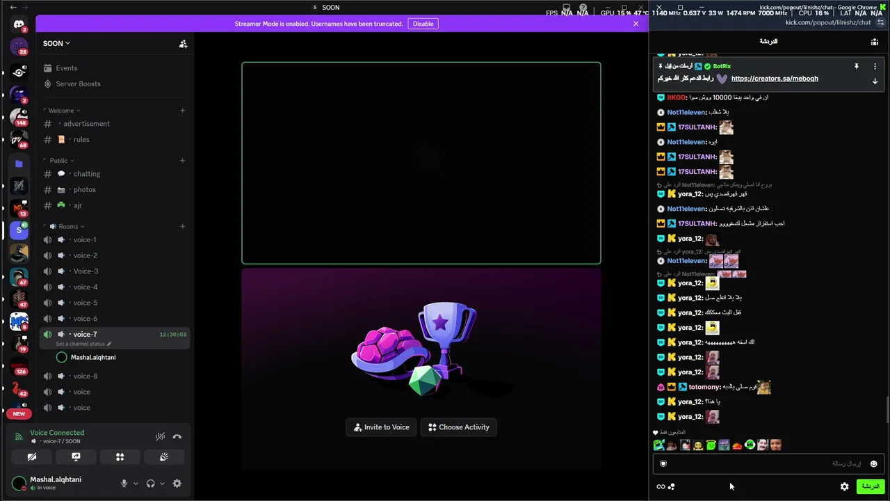Screen dimensions: 890x501
Task: Click the Kick message input field
Action: 768,463
